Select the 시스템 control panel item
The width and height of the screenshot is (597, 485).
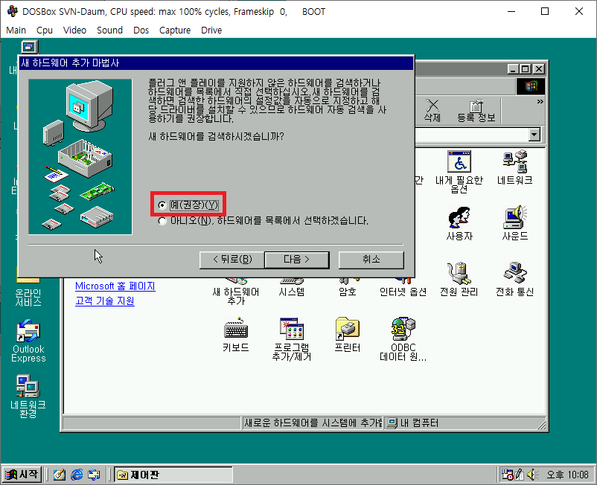pos(292,289)
